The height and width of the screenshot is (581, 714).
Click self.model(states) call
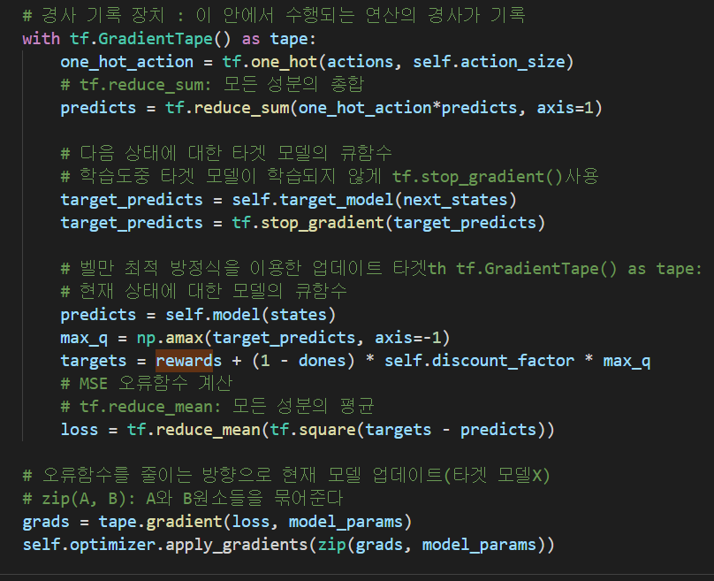[x=250, y=315]
